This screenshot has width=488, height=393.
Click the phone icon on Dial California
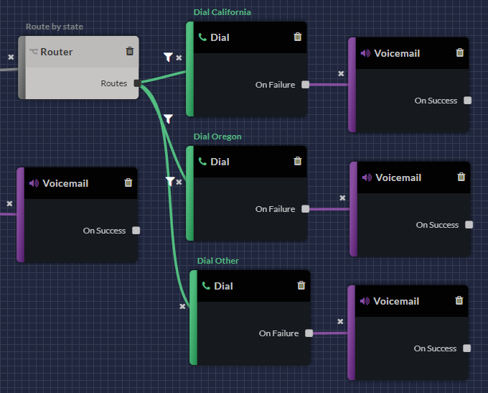tap(202, 37)
